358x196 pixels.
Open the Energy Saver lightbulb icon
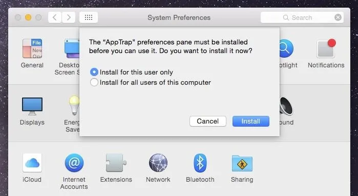click(74, 105)
